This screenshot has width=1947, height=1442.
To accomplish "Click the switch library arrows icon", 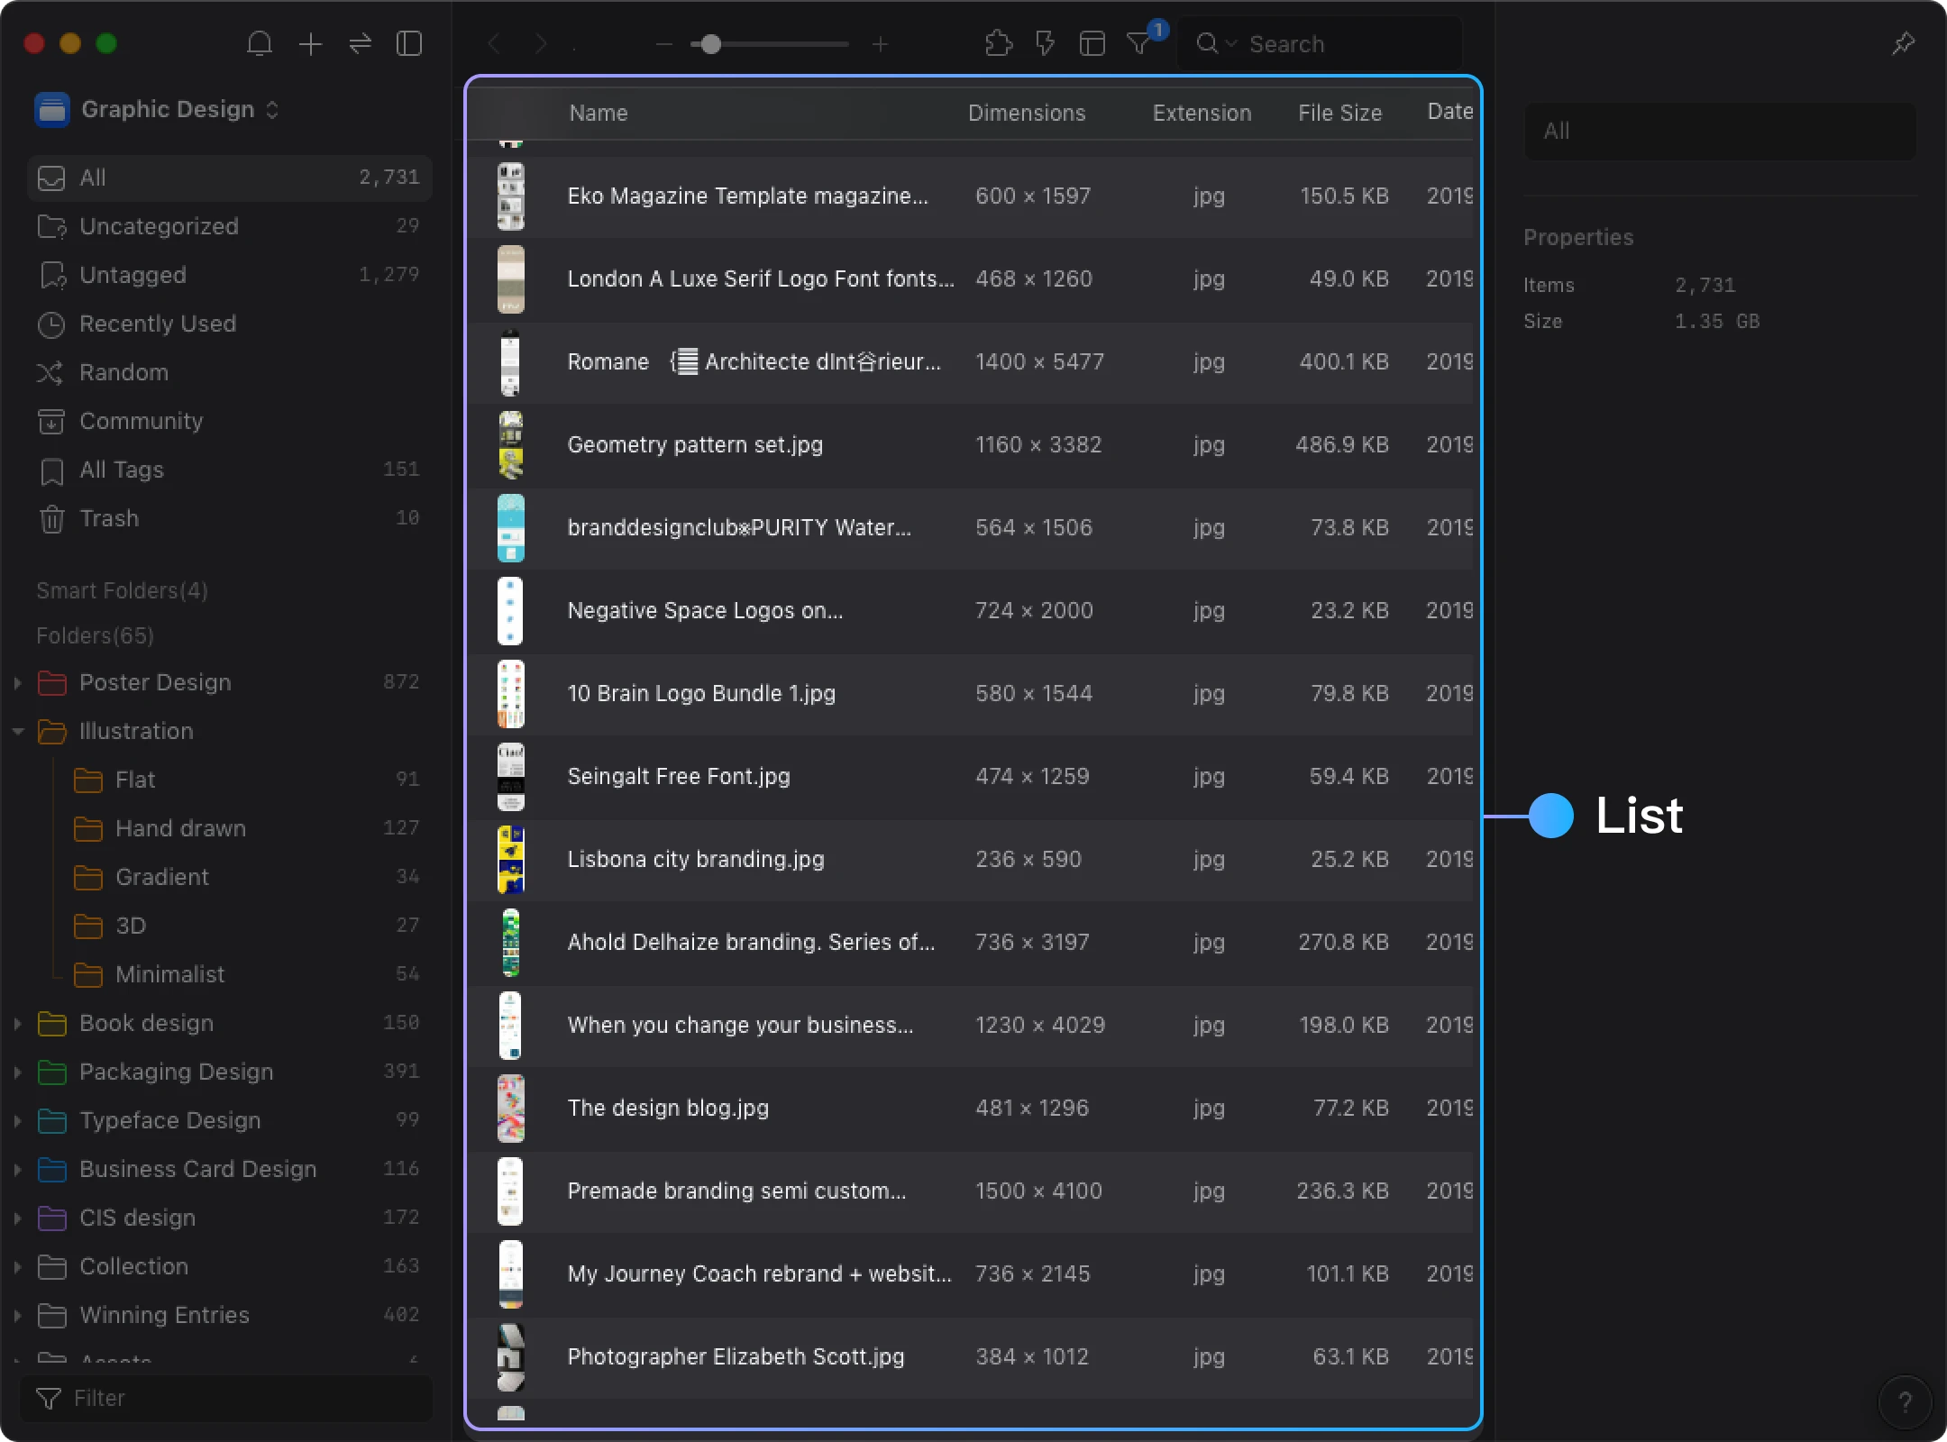I will coord(360,43).
